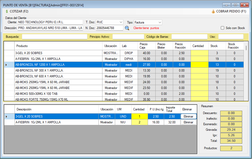Enable the Solo con Stock checkbox
This screenshot has height=159, width=252.
(223, 28)
